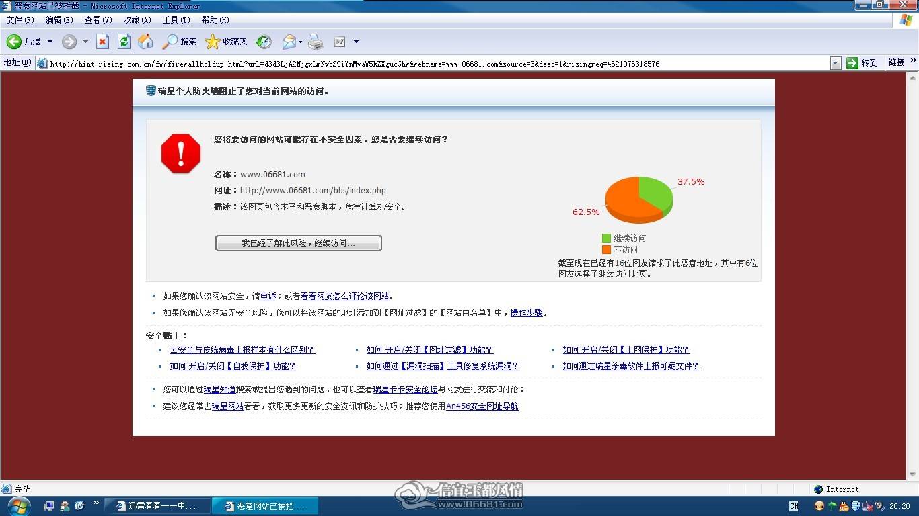This screenshot has width=919, height=516.
Task: Open the 查看(V) View menu
Action: pos(98,20)
